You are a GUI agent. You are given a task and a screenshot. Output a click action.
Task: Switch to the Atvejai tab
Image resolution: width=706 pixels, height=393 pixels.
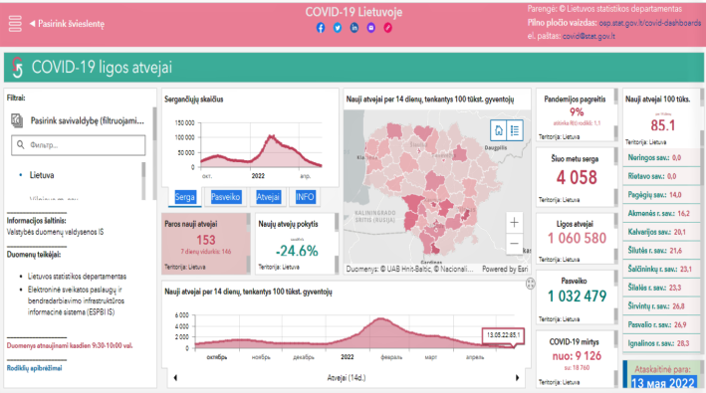(x=268, y=197)
